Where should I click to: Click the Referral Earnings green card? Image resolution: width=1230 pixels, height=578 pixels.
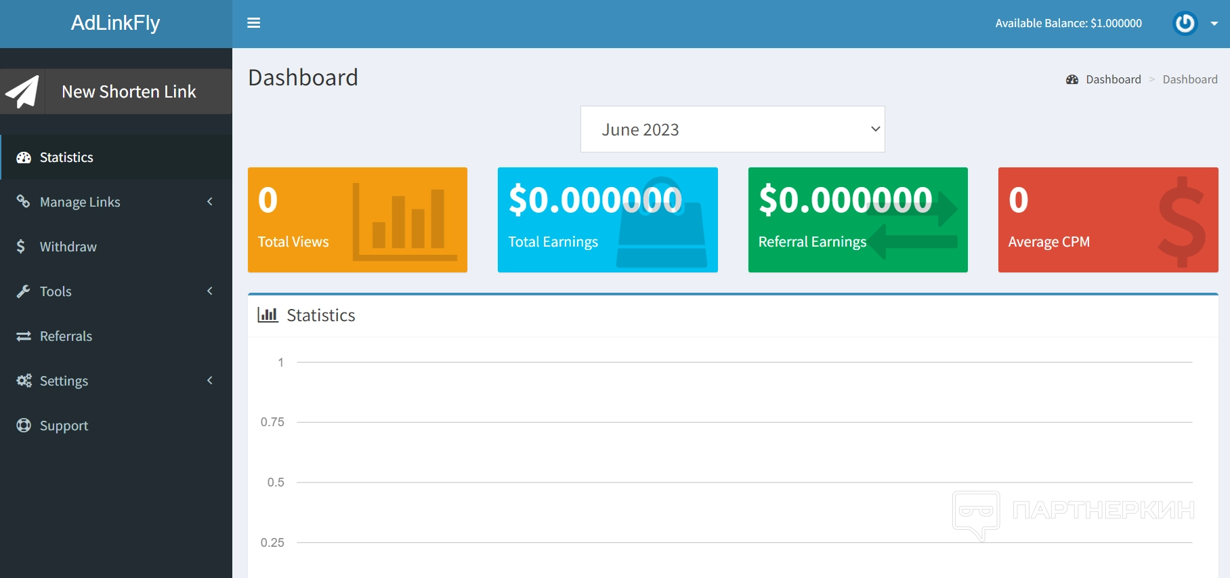[858, 220]
